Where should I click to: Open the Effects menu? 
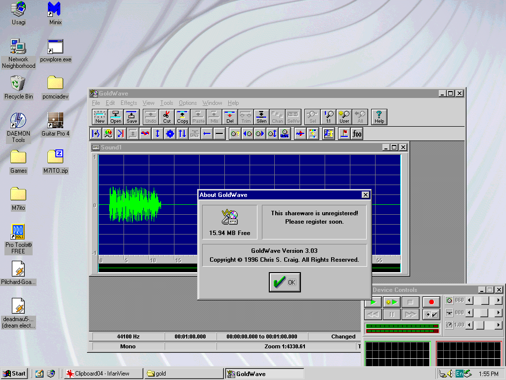click(129, 103)
